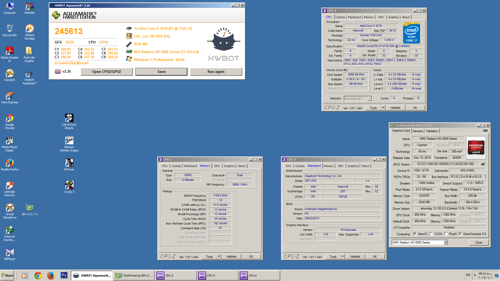Screen dimensions: 500x281
Task: Open Adobe Reader XI shortcut
Action: pos(10,55)
